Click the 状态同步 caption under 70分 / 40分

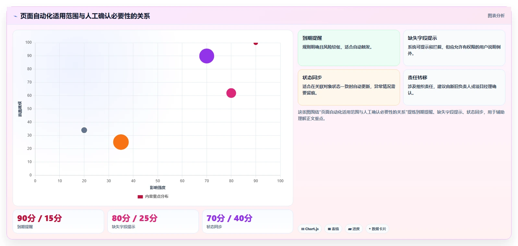tap(214, 227)
